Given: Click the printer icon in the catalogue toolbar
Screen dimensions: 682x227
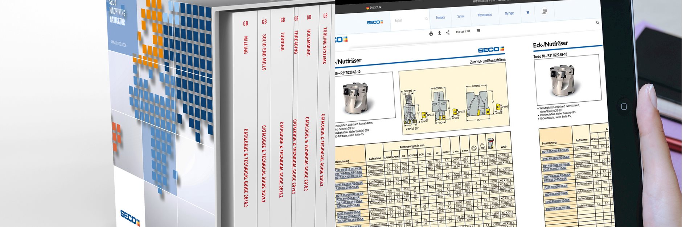Looking at the screenshot, I should [x=431, y=34].
